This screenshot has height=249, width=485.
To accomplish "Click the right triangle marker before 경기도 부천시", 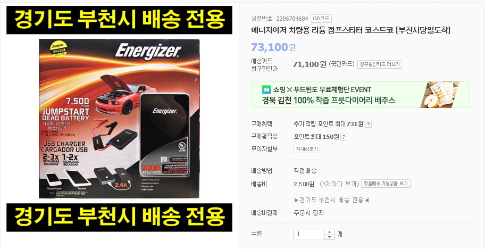I will pyautogui.click(x=296, y=200).
